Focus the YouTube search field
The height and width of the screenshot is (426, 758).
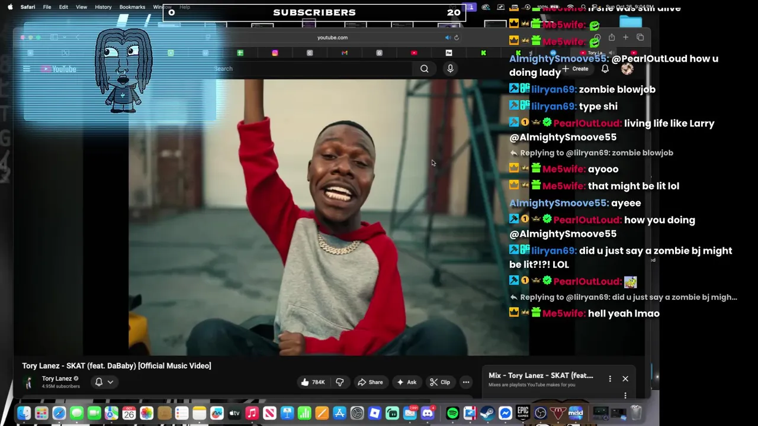pyautogui.click(x=312, y=69)
